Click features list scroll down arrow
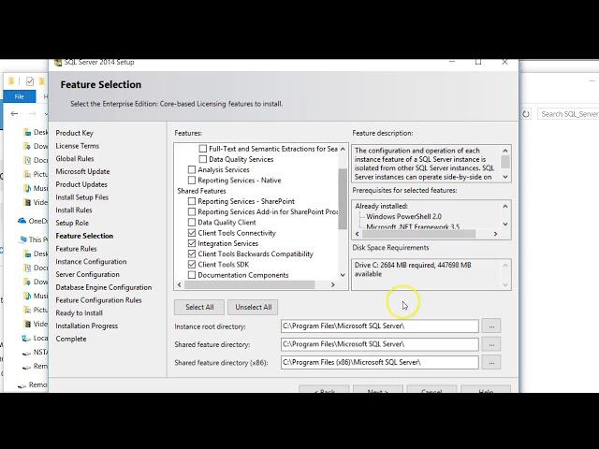This screenshot has height=449, width=599. 343,275
